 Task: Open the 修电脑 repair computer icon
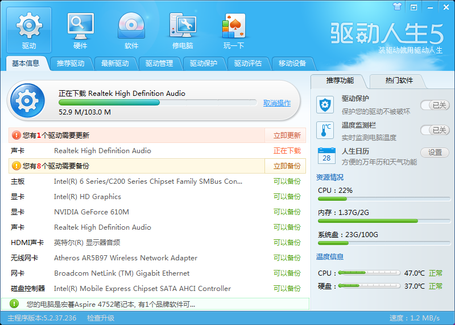(183, 31)
